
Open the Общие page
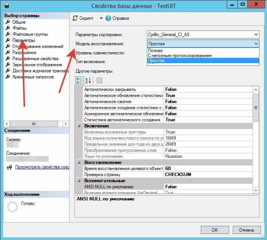(x=19, y=22)
